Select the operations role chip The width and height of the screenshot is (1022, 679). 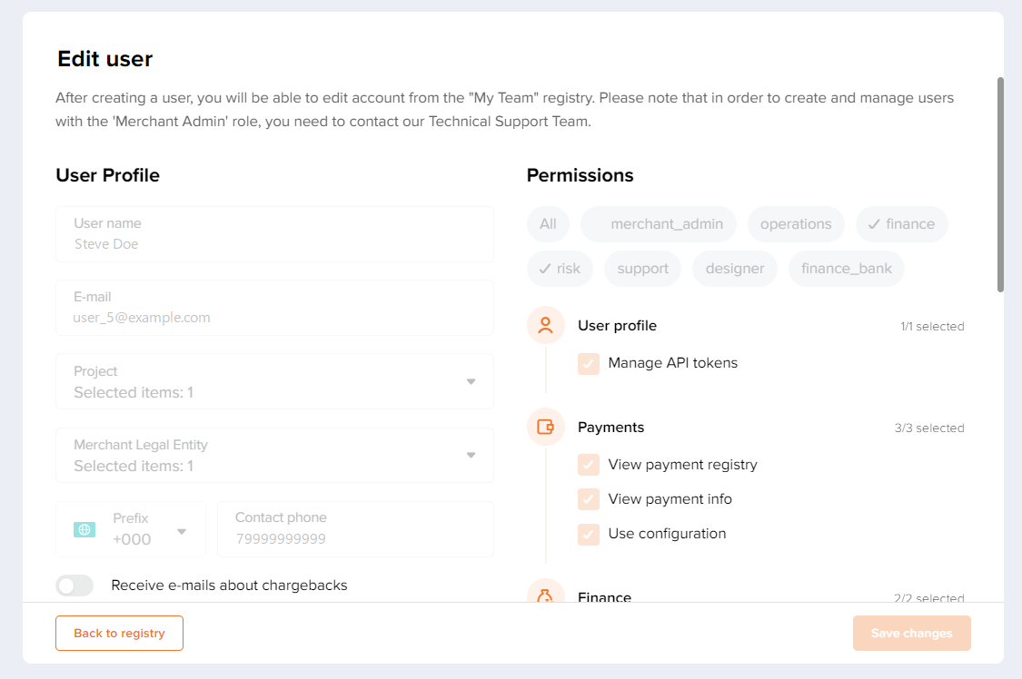click(796, 224)
